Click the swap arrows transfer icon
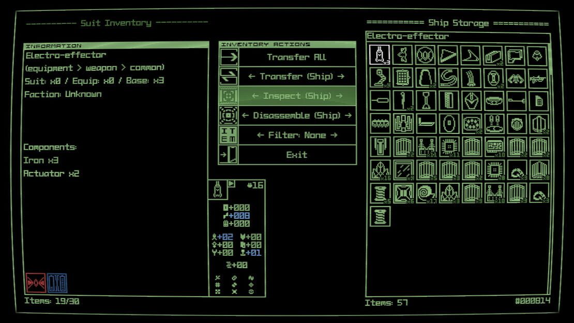 (x=229, y=77)
